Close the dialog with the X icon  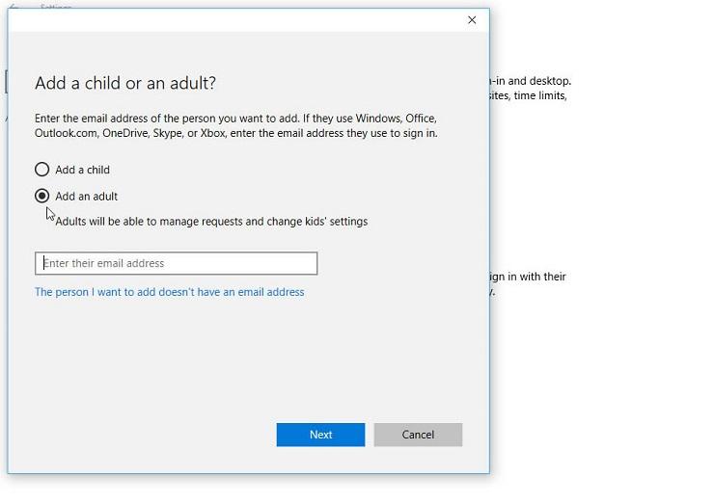[472, 20]
